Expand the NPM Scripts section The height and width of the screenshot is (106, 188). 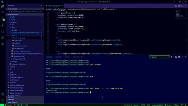click(25, 102)
